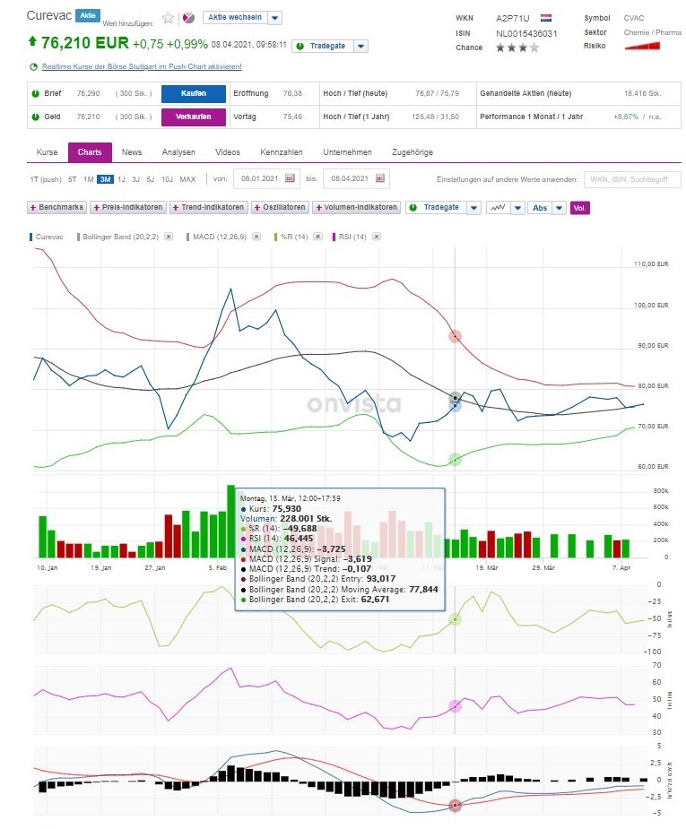Image resolution: width=686 pixels, height=829 pixels.
Task: Switch to the Charts tab
Action: (x=90, y=152)
